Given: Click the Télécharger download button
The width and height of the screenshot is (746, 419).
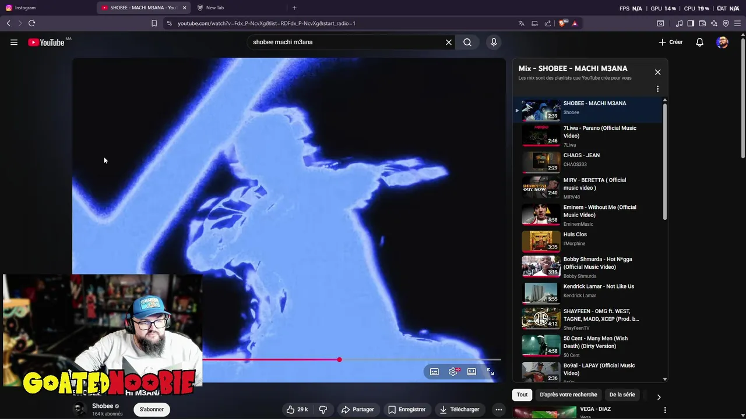Looking at the screenshot, I should [459, 409].
